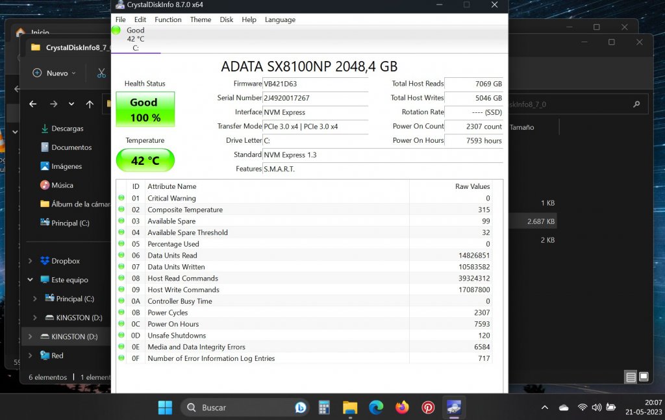665x420 pixels.
Task: Select the Composite Temperature attribute row
Action: tap(305, 210)
